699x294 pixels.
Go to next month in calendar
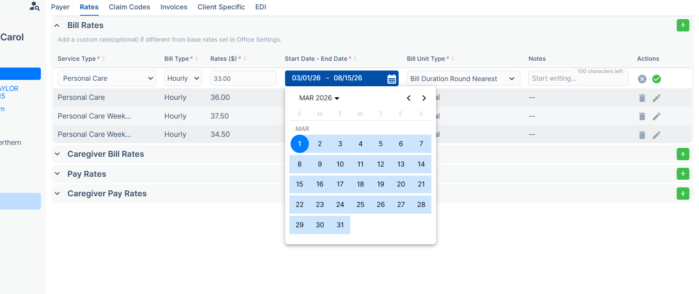(424, 98)
